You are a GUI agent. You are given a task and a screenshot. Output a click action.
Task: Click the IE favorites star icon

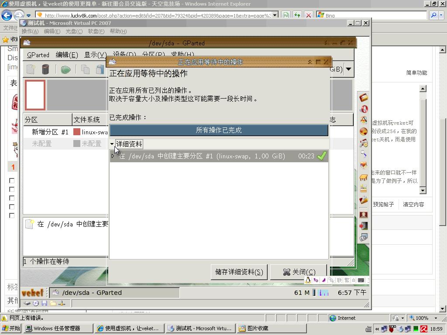tap(5, 39)
